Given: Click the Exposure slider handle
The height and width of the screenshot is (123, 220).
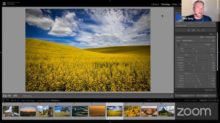Looking at the screenshot, I should pyautogui.click(x=196, y=58).
